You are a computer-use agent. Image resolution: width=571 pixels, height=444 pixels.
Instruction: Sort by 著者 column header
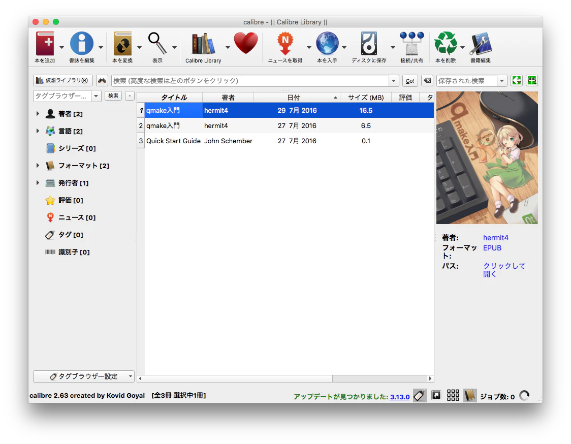pyautogui.click(x=228, y=97)
